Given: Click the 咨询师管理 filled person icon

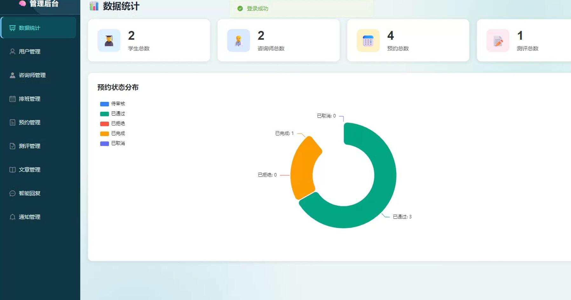Looking at the screenshot, I should pos(12,75).
